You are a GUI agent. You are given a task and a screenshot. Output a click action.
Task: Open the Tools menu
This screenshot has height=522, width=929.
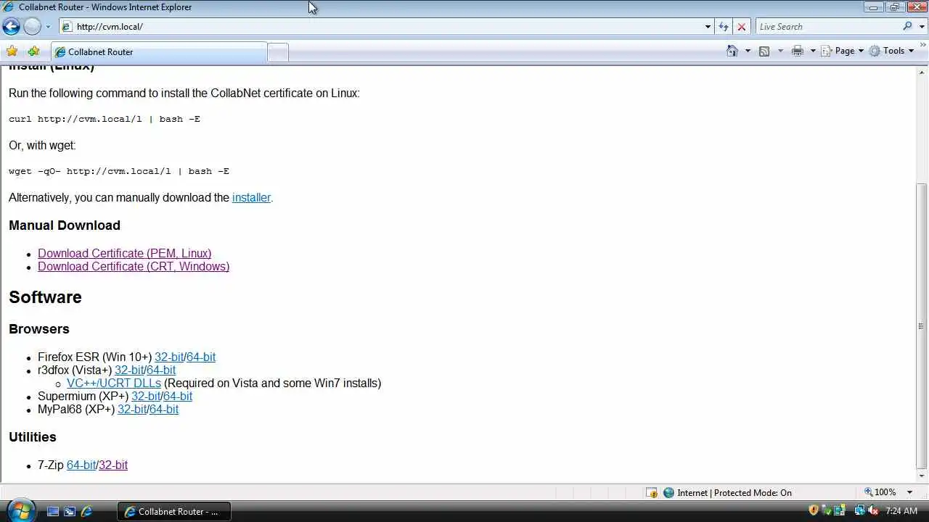[x=892, y=51]
